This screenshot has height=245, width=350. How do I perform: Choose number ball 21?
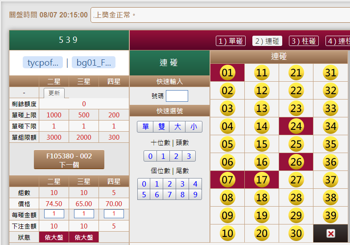(x=296, y=73)
